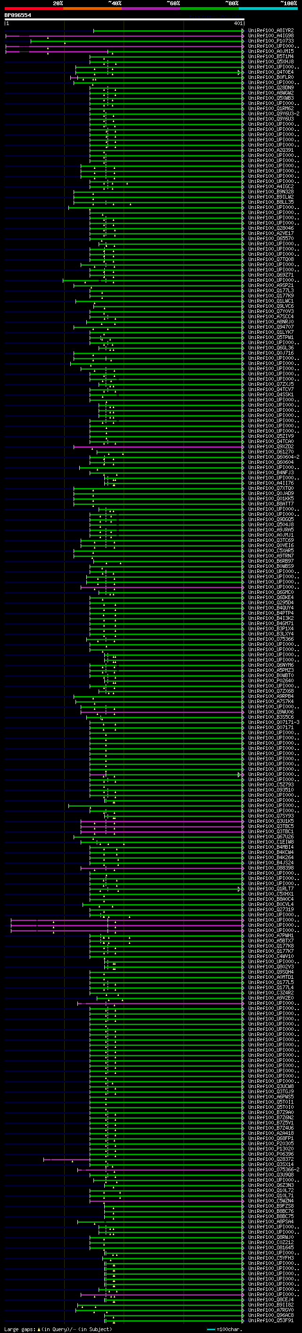
Task: Click the green ~80% identity legend bar
Action: pyautogui.click(x=210, y=9)
